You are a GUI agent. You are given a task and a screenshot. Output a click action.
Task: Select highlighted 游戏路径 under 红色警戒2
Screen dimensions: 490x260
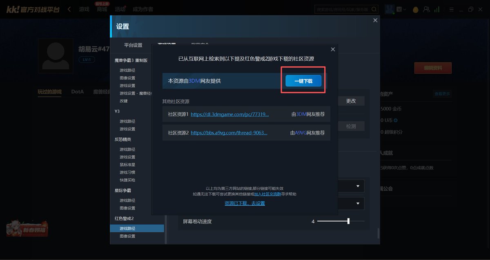[x=137, y=229]
